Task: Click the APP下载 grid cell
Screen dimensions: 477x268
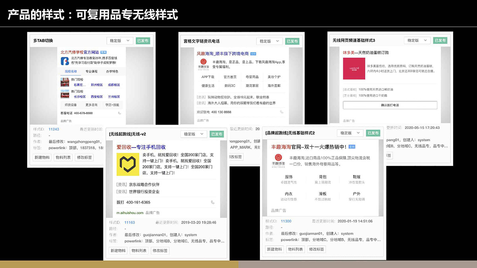Action: point(207,77)
